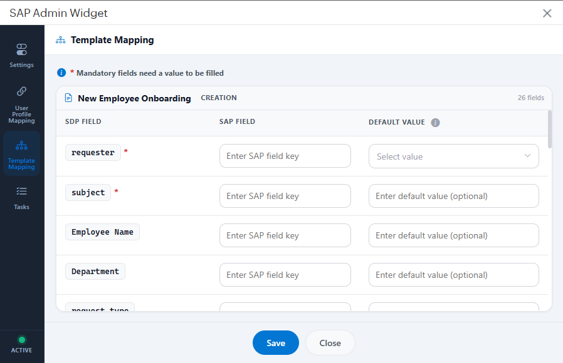Image resolution: width=563 pixels, height=363 pixels.
Task: Click the Template Mapping header hierarchy icon
Action: click(x=60, y=40)
